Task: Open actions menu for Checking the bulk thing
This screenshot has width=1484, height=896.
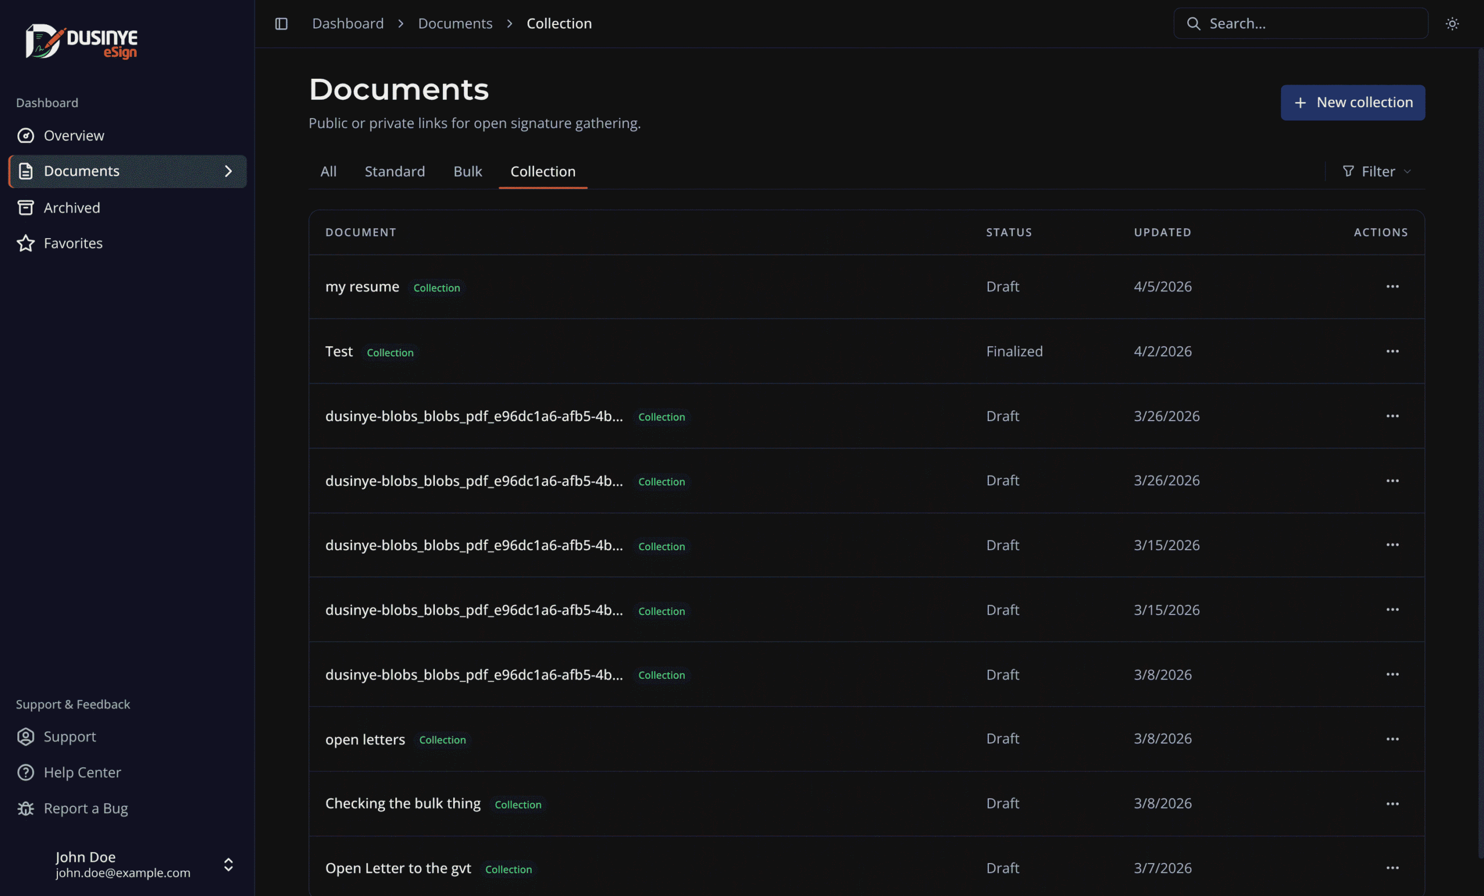Action: pos(1392,804)
